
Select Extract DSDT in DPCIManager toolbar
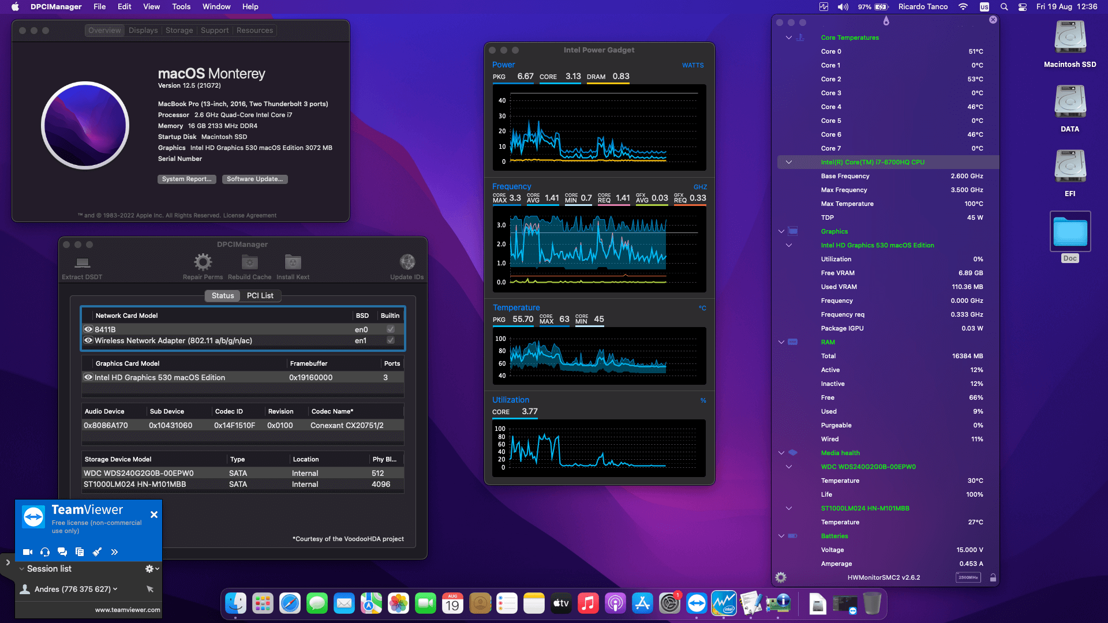point(81,265)
